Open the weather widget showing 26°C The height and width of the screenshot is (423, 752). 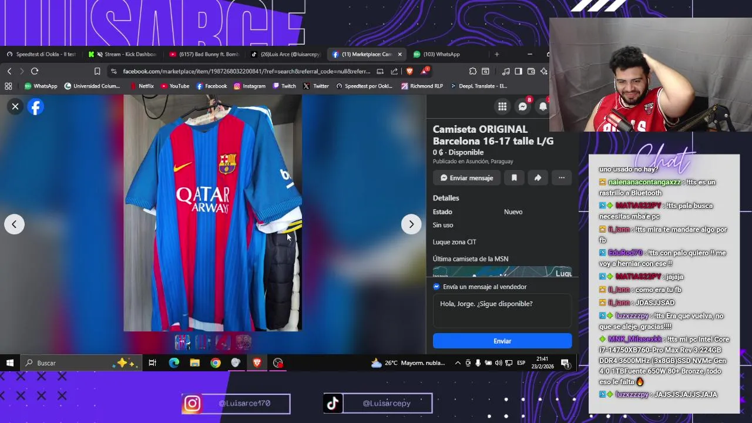click(x=408, y=363)
